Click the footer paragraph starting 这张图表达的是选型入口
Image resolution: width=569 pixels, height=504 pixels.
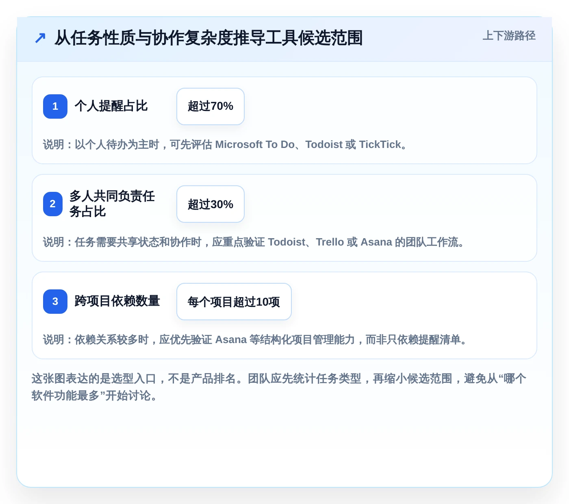(279, 387)
